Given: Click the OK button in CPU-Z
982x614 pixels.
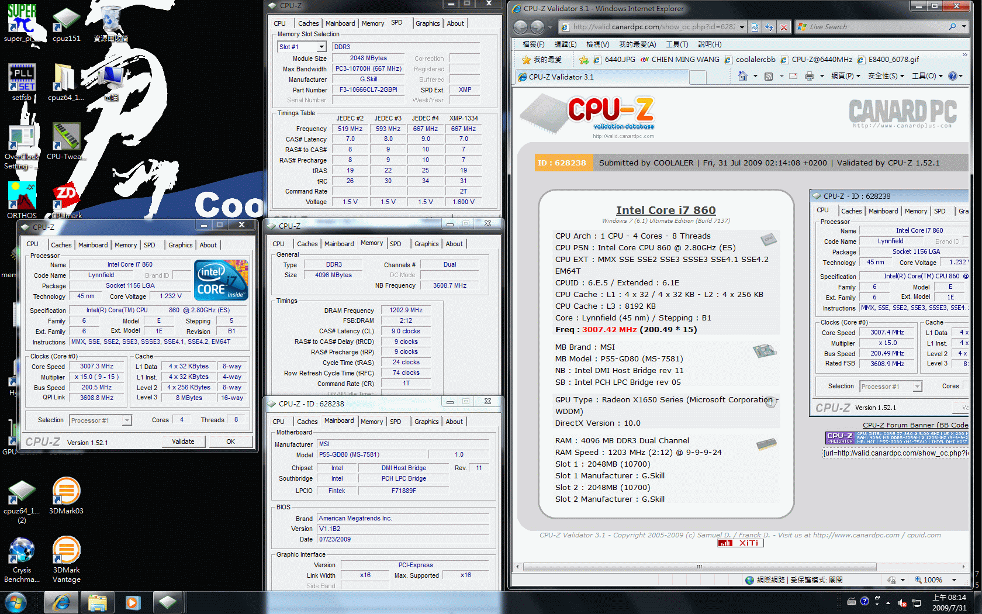Looking at the screenshot, I should 230,441.
